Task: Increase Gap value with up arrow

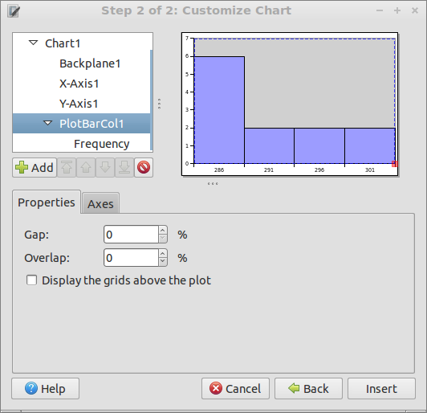Action: point(163,230)
